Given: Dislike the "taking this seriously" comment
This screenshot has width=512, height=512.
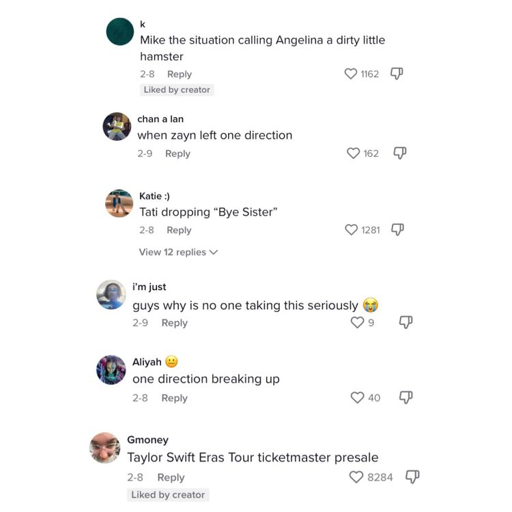Looking at the screenshot, I should coord(406,322).
